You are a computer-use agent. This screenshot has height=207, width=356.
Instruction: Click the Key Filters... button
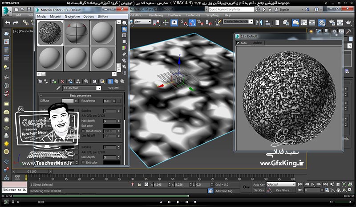point(284,190)
